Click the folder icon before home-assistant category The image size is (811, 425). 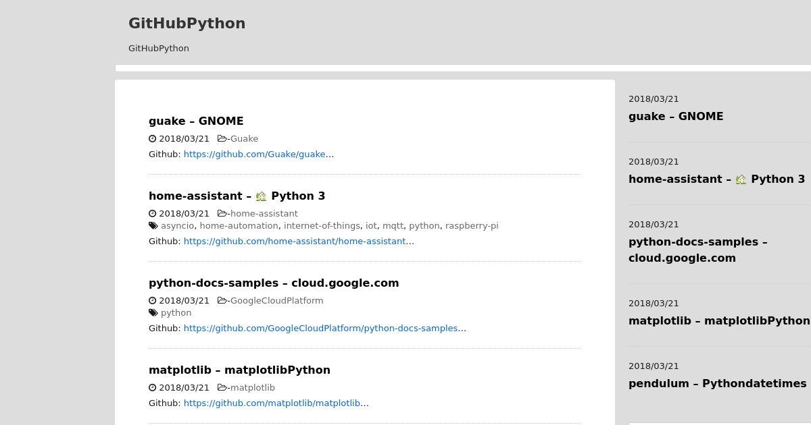point(222,214)
